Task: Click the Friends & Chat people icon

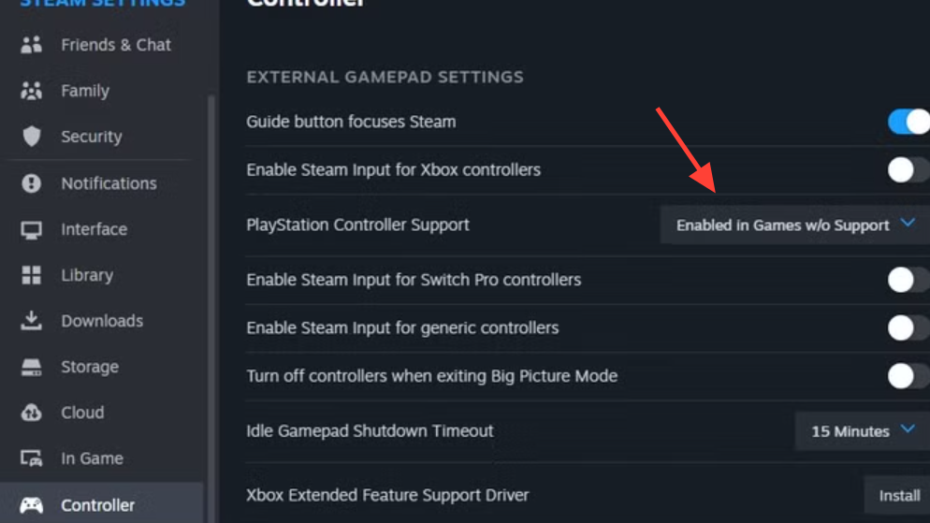Action: [32, 45]
